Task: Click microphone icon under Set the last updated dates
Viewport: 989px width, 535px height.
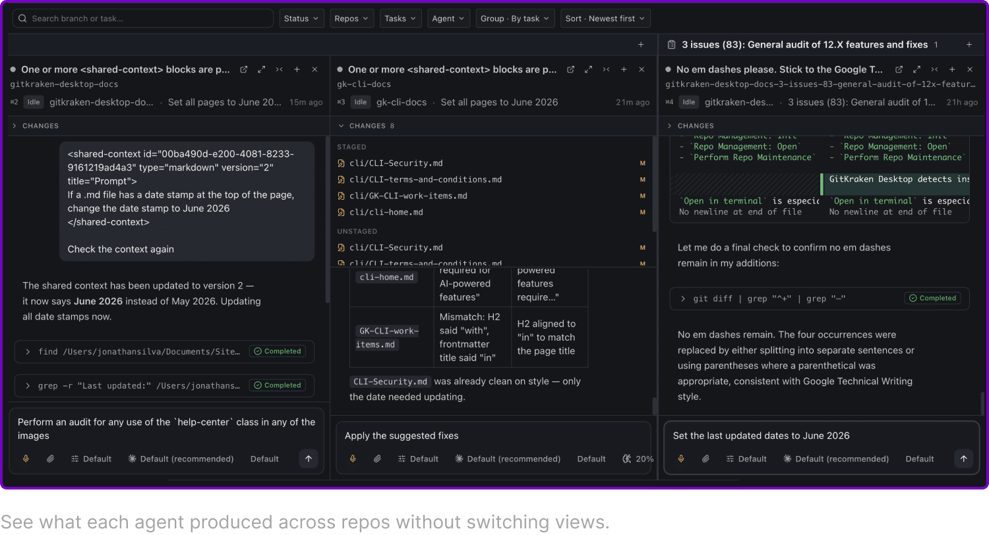Action: pyautogui.click(x=681, y=459)
